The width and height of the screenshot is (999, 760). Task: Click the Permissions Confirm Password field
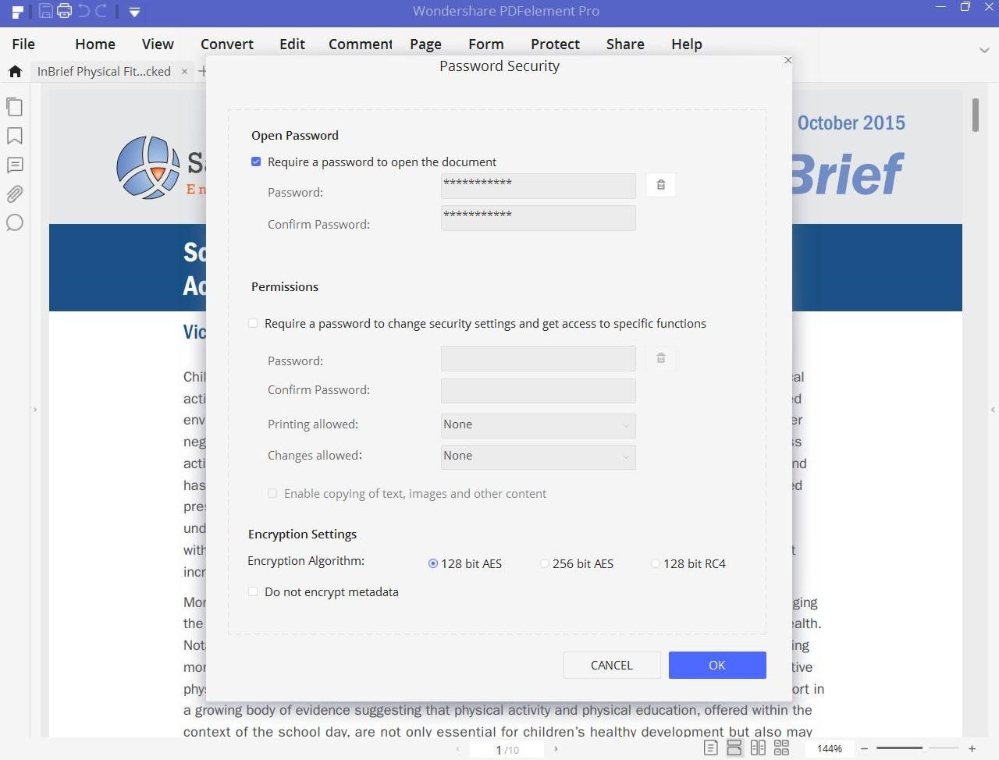[539, 391]
